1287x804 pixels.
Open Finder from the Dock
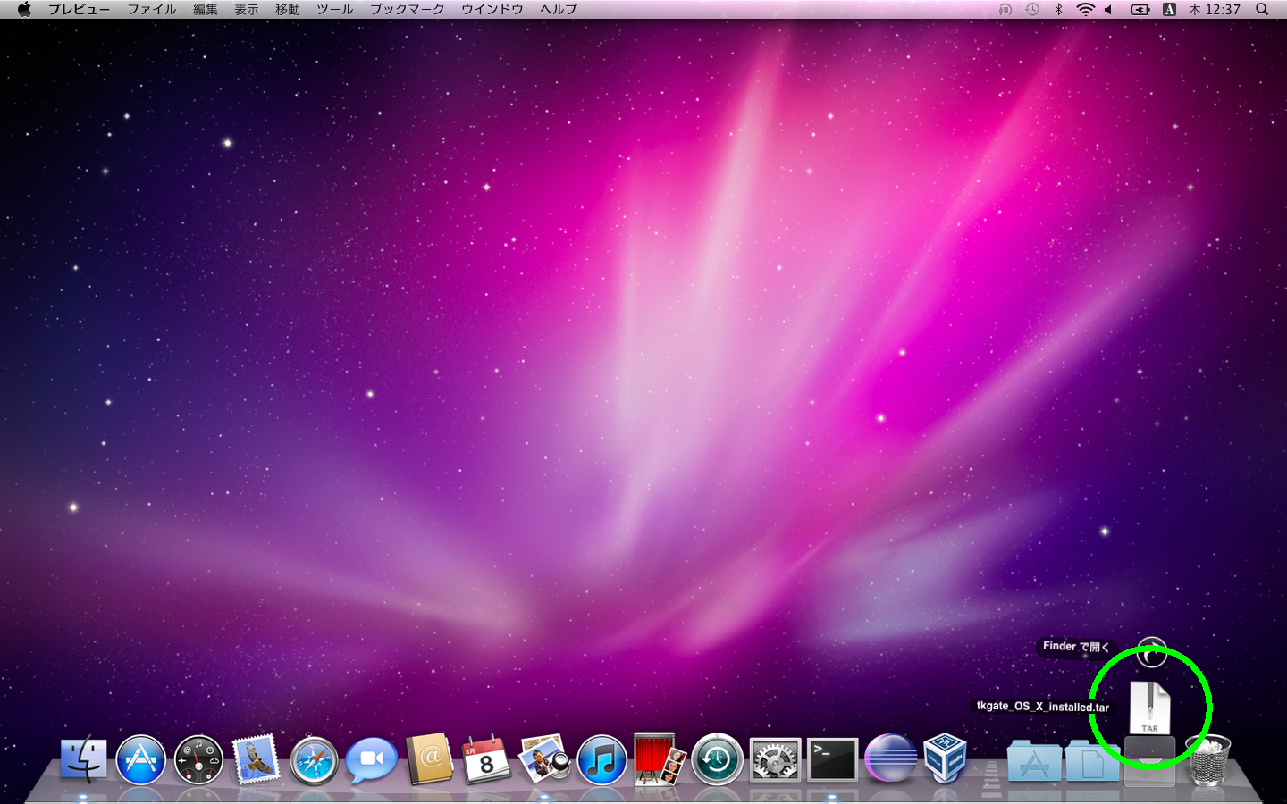84,760
